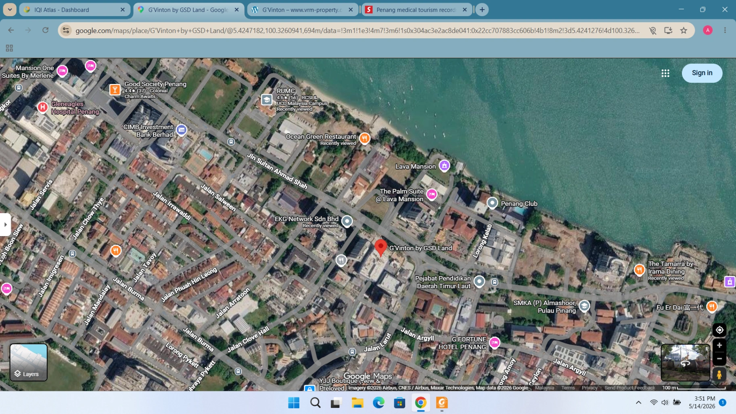Go back to the previous page
The width and height of the screenshot is (736, 414).
click(11, 30)
